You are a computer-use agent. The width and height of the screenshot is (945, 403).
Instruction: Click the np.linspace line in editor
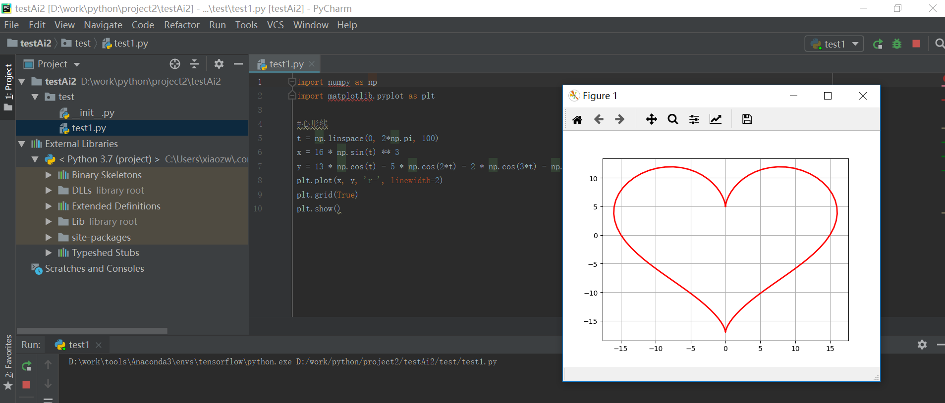click(x=367, y=138)
